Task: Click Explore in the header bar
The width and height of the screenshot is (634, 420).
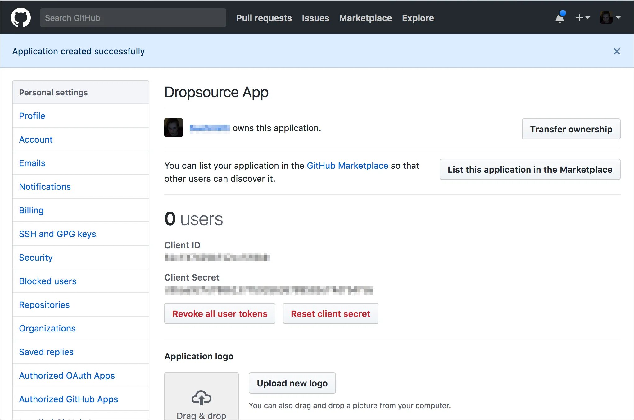Action: click(418, 18)
